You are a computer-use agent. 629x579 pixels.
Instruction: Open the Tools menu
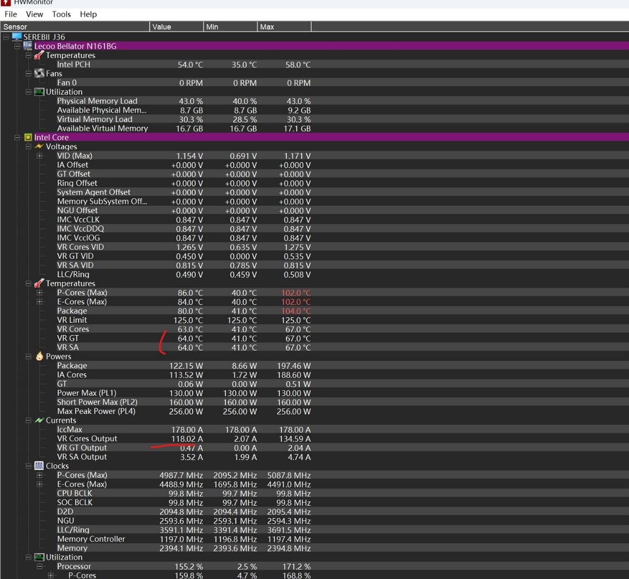click(x=61, y=14)
